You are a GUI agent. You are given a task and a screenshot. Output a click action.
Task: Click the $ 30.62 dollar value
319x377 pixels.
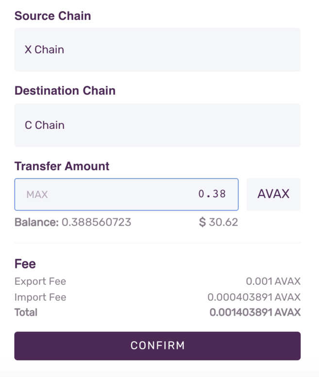218,222
